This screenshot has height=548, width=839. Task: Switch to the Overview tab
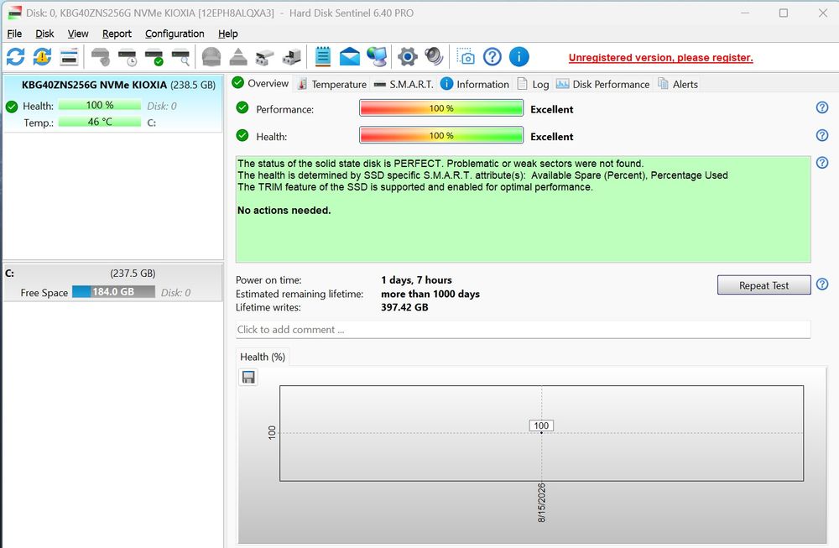click(261, 83)
